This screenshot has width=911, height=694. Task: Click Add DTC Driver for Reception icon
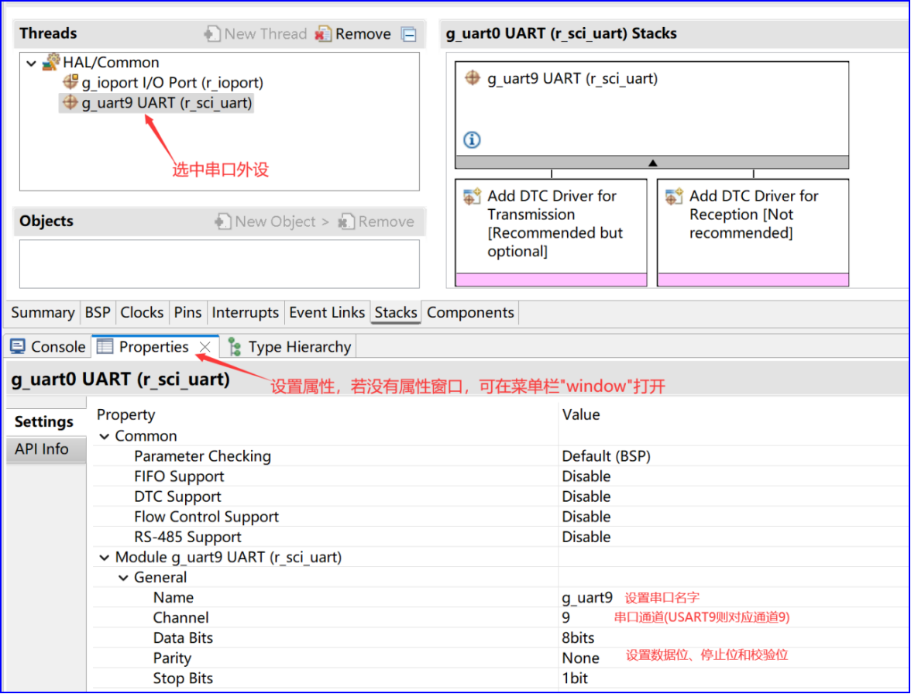pyautogui.click(x=674, y=196)
